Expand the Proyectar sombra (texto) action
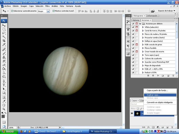The width and height of the screenshot is (179, 134). coord(143,38)
